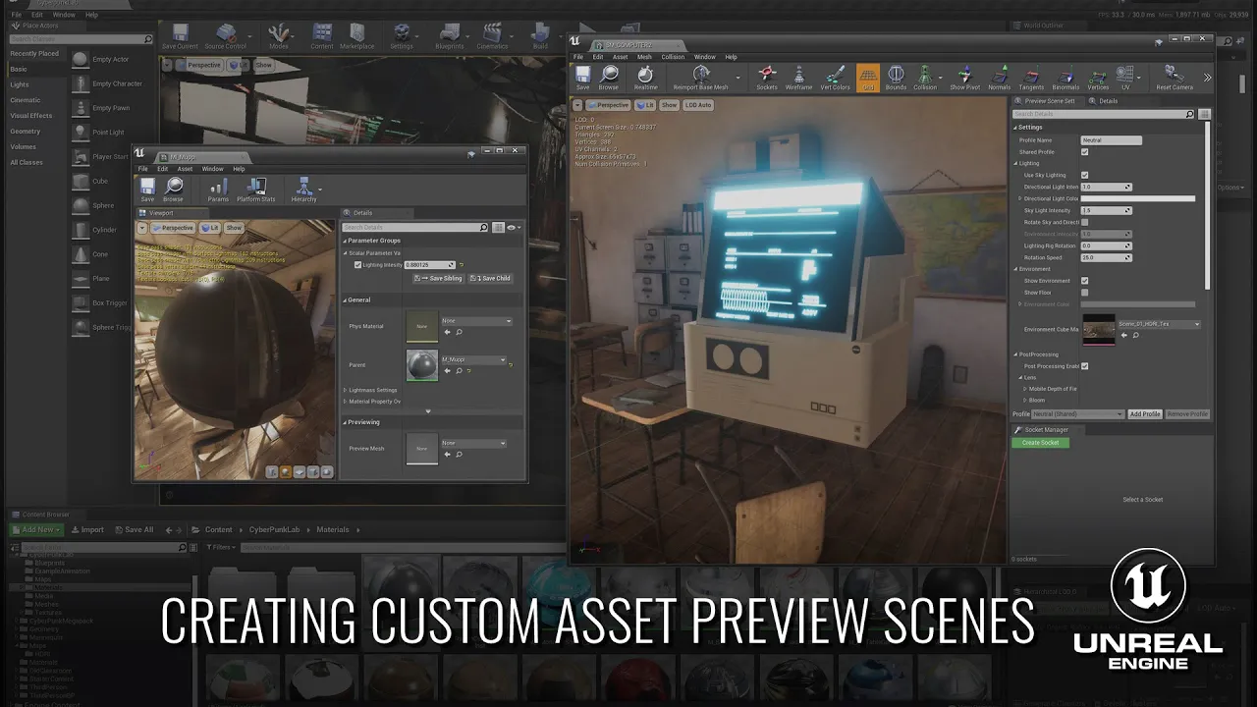Click Params icon in material instance editor

pyautogui.click(x=218, y=190)
